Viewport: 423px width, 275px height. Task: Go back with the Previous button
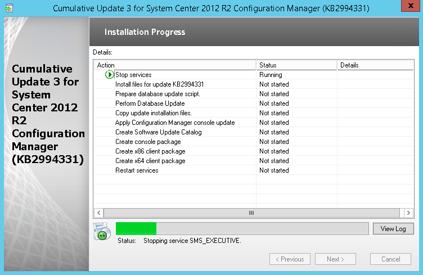pyautogui.click(x=290, y=259)
